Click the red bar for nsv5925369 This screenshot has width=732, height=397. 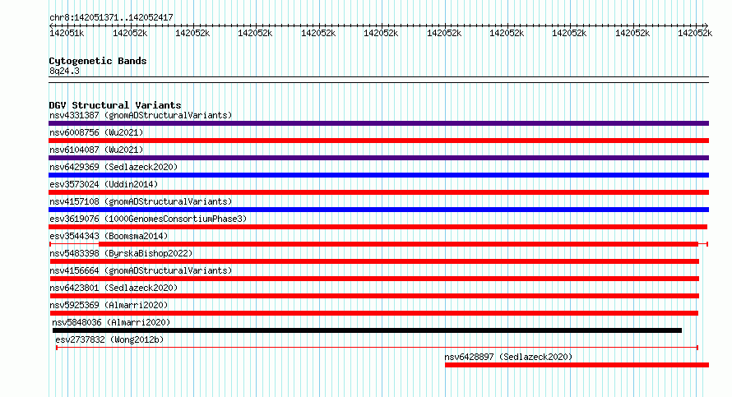374,313
